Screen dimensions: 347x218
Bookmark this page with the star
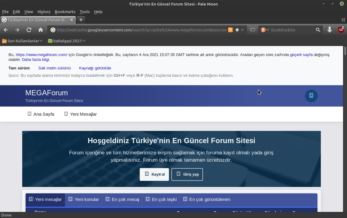tap(237, 30)
